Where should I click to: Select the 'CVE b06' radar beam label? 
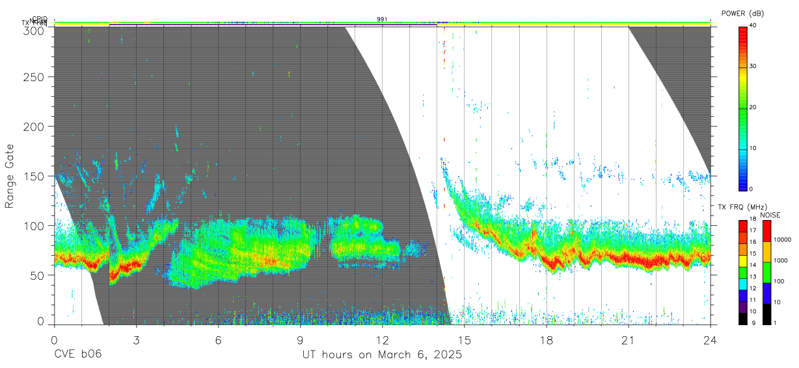point(77,354)
